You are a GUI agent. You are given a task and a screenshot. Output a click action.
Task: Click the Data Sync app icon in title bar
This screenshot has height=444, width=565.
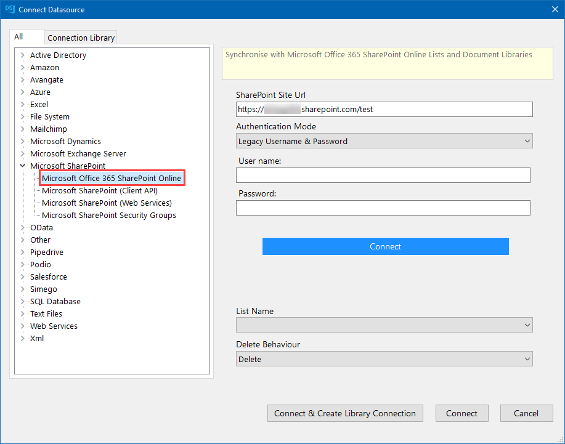(x=10, y=9)
